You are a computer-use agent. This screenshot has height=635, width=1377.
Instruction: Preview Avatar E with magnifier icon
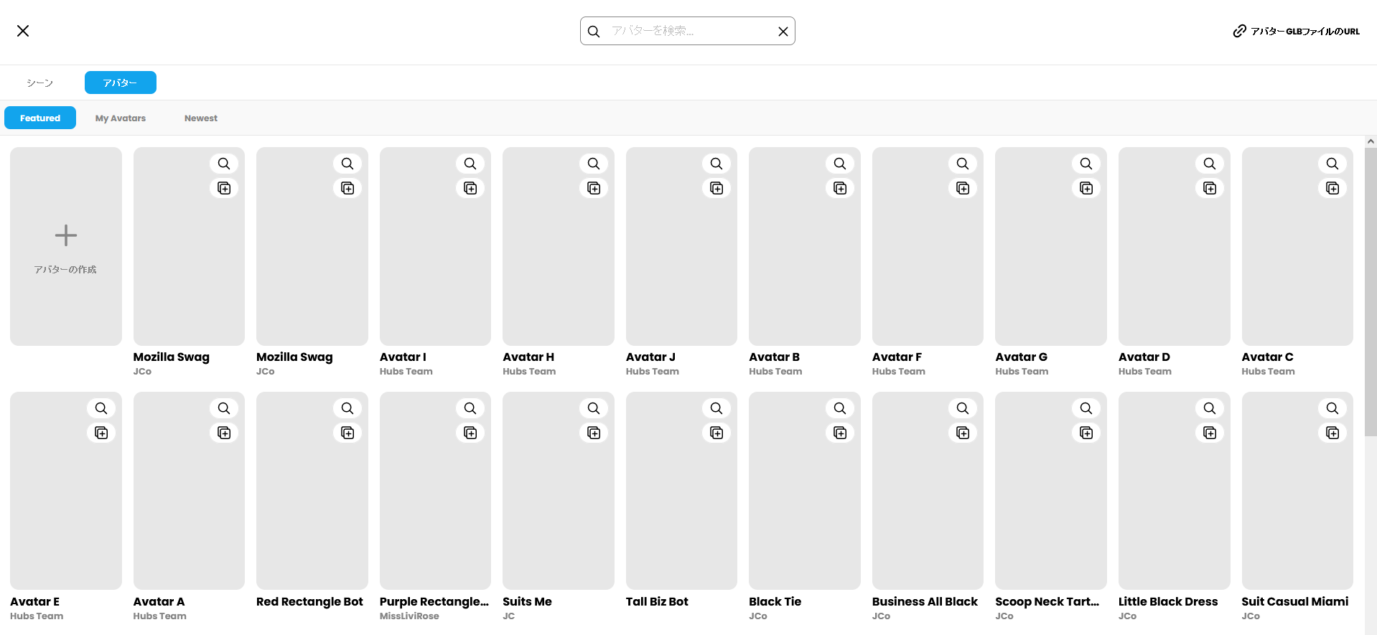[101, 408]
